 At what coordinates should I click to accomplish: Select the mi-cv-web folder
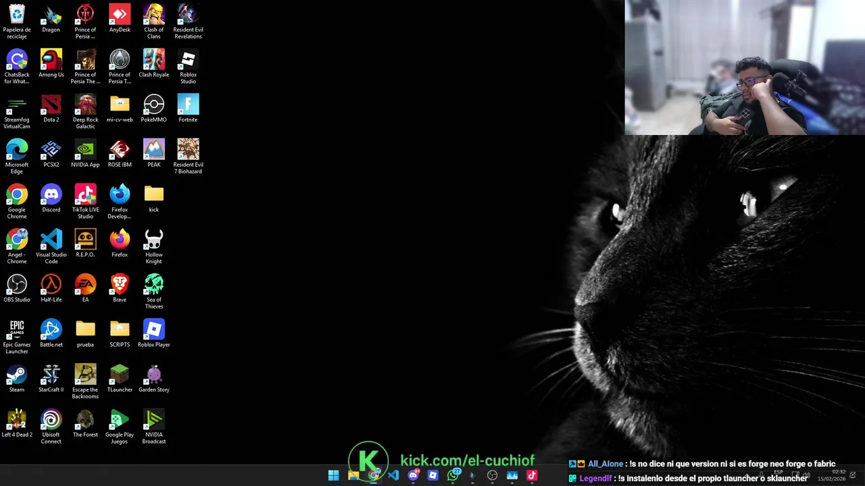tap(120, 109)
